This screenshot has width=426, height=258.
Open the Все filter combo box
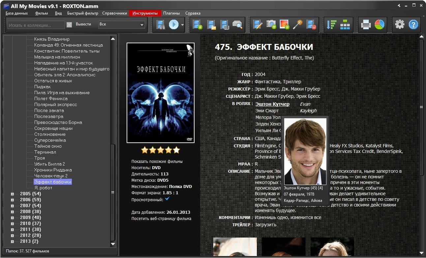[122, 24]
